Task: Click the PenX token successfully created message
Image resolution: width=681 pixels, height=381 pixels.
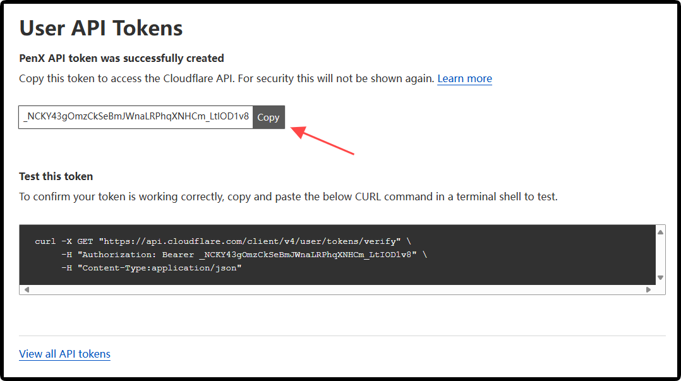Action: (121, 58)
